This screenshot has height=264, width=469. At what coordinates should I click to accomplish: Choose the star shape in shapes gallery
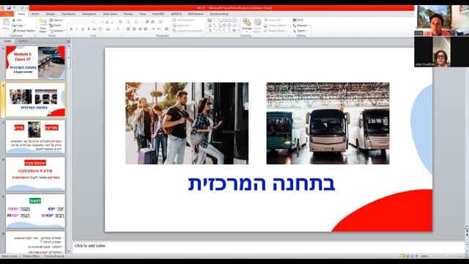point(234,31)
